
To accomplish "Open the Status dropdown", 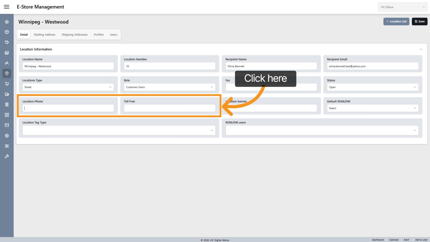I will tap(373, 87).
